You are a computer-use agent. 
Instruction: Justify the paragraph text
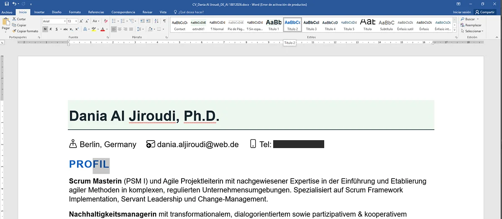pos(131,29)
